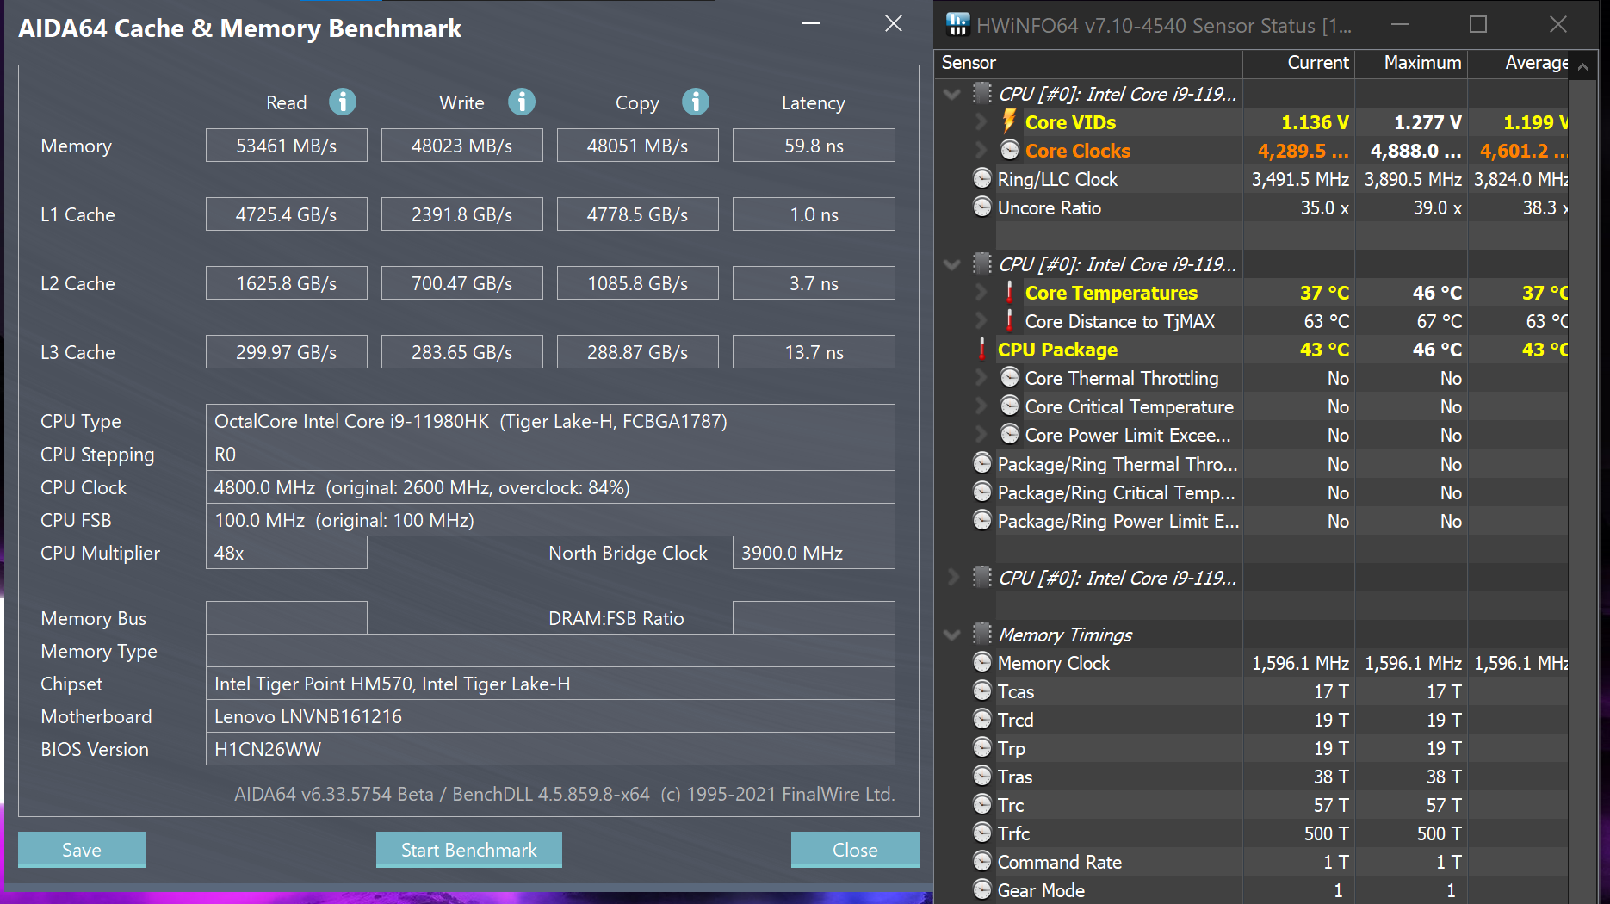Click the Core Critical Temperature icon
Image resolution: width=1610 pixels, height=904 pixels.
(x=1010, y=406)
